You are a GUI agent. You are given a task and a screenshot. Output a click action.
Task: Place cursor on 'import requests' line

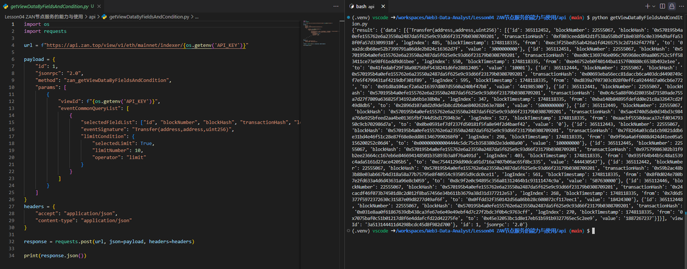coord(45,31)
